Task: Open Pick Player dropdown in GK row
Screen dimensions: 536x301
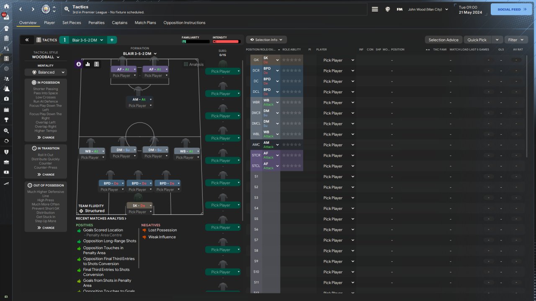Action: click(x=339, y=60)
